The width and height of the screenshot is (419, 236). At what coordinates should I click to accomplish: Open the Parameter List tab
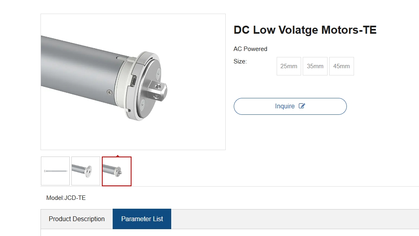(142, 219)
